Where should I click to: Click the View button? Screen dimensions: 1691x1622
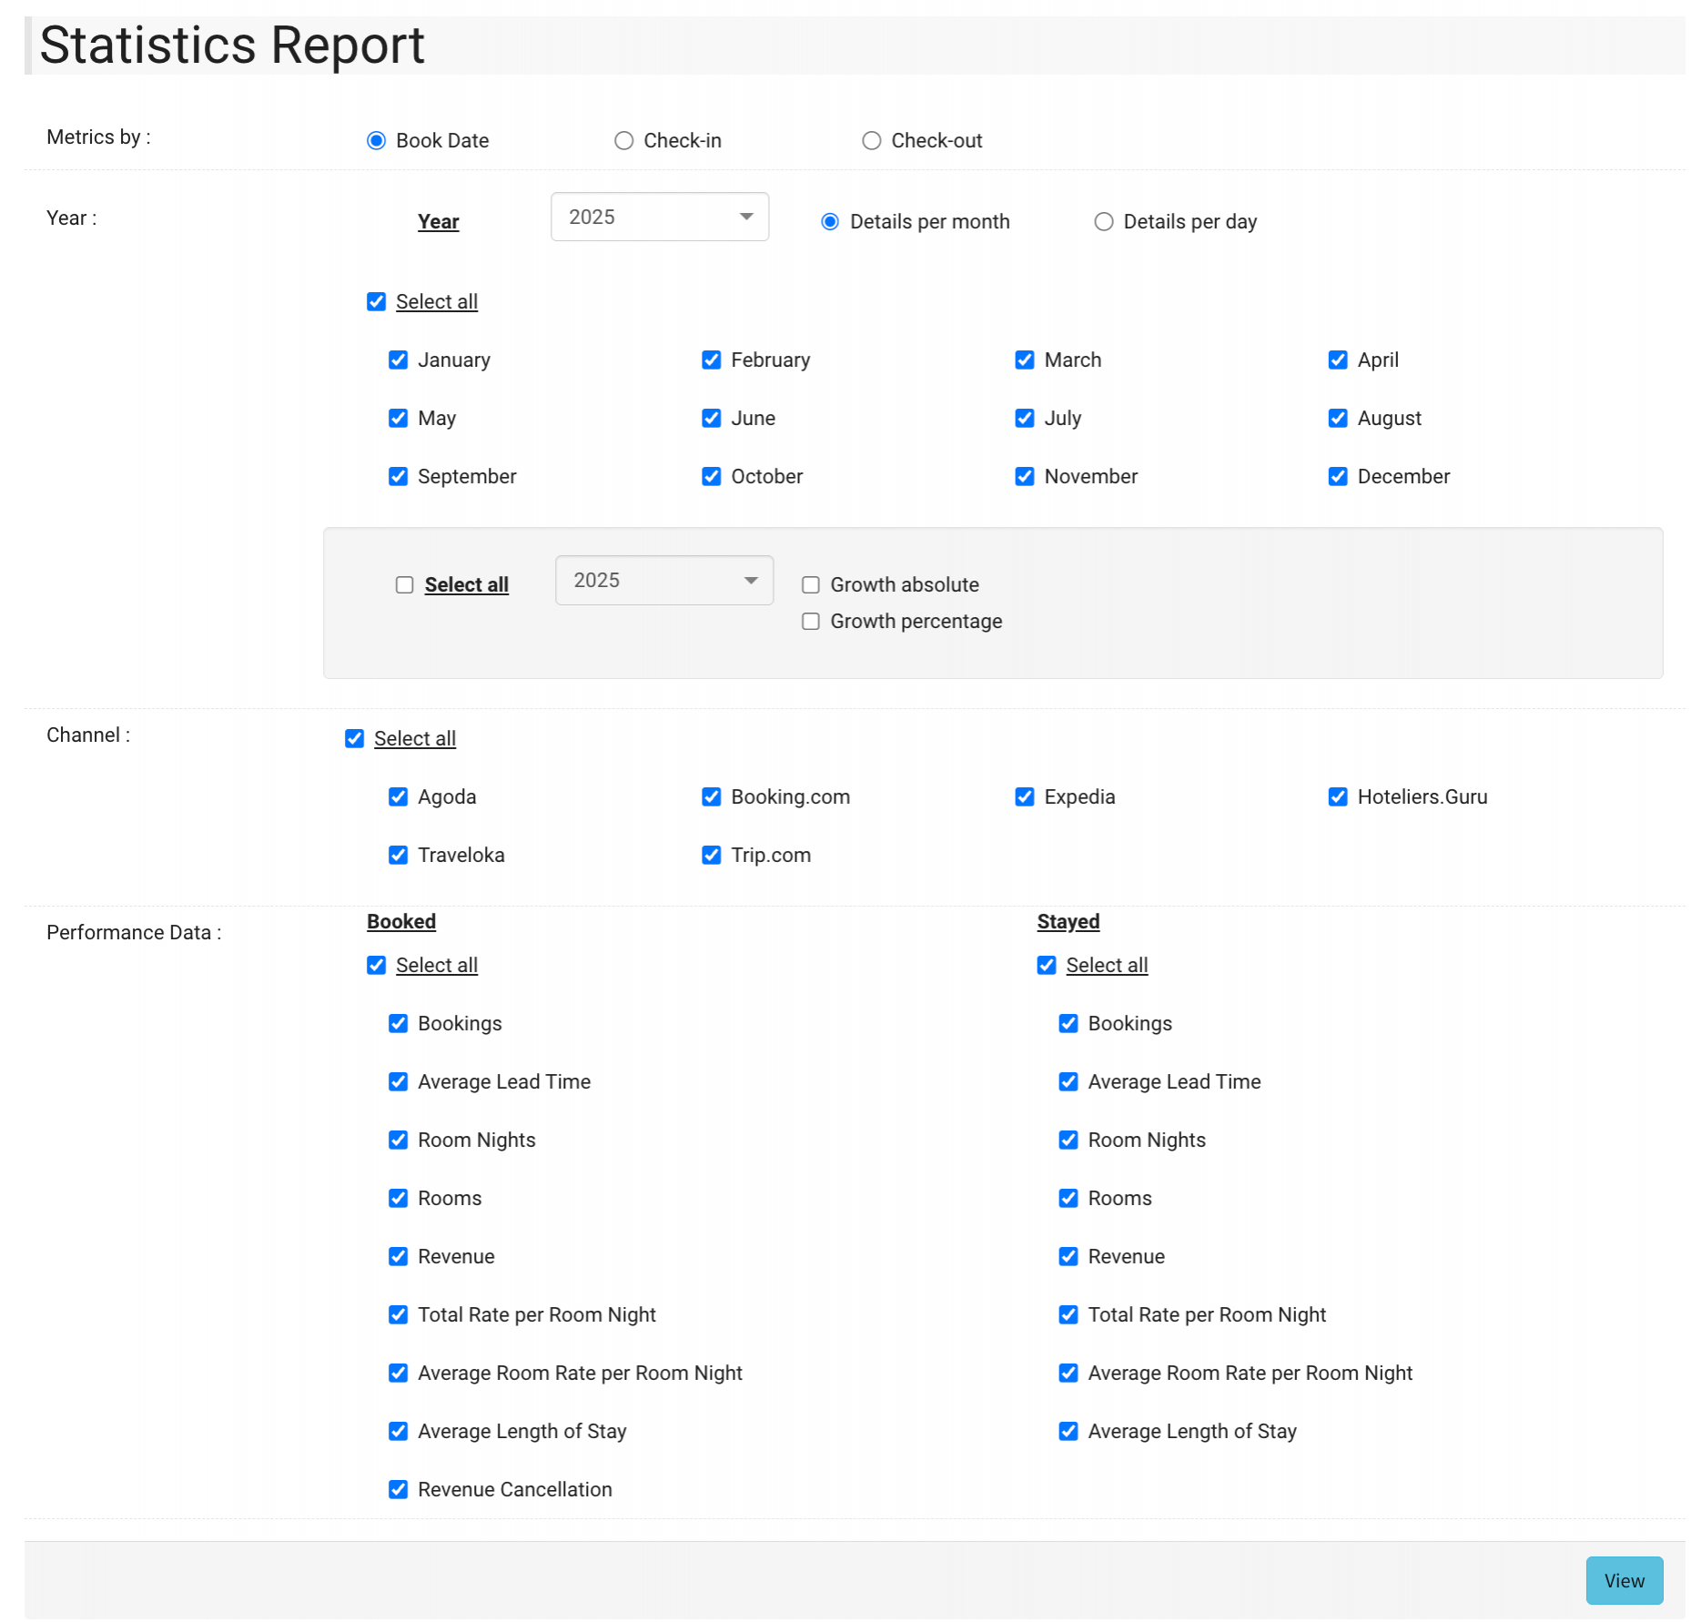point(1623,1581)
